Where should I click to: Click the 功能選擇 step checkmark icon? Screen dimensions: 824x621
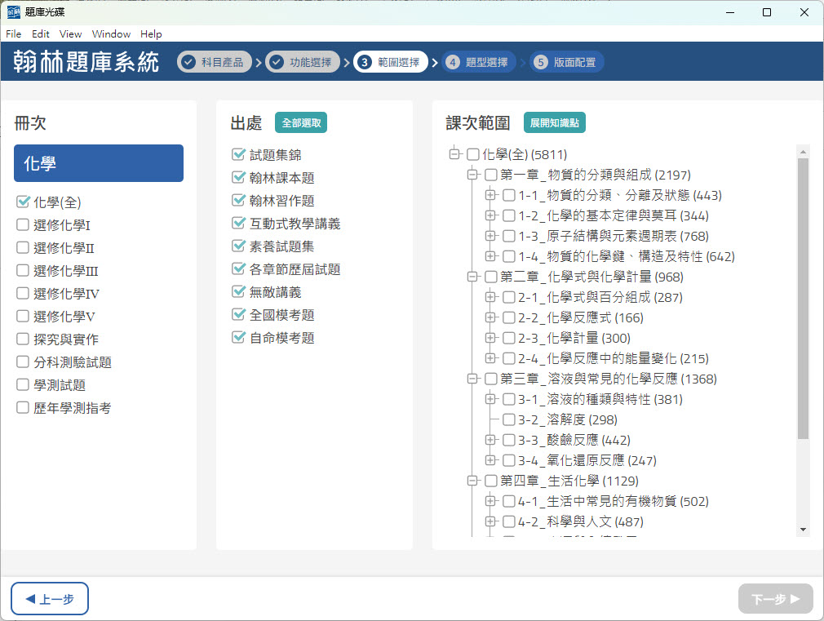coord(276,62)
